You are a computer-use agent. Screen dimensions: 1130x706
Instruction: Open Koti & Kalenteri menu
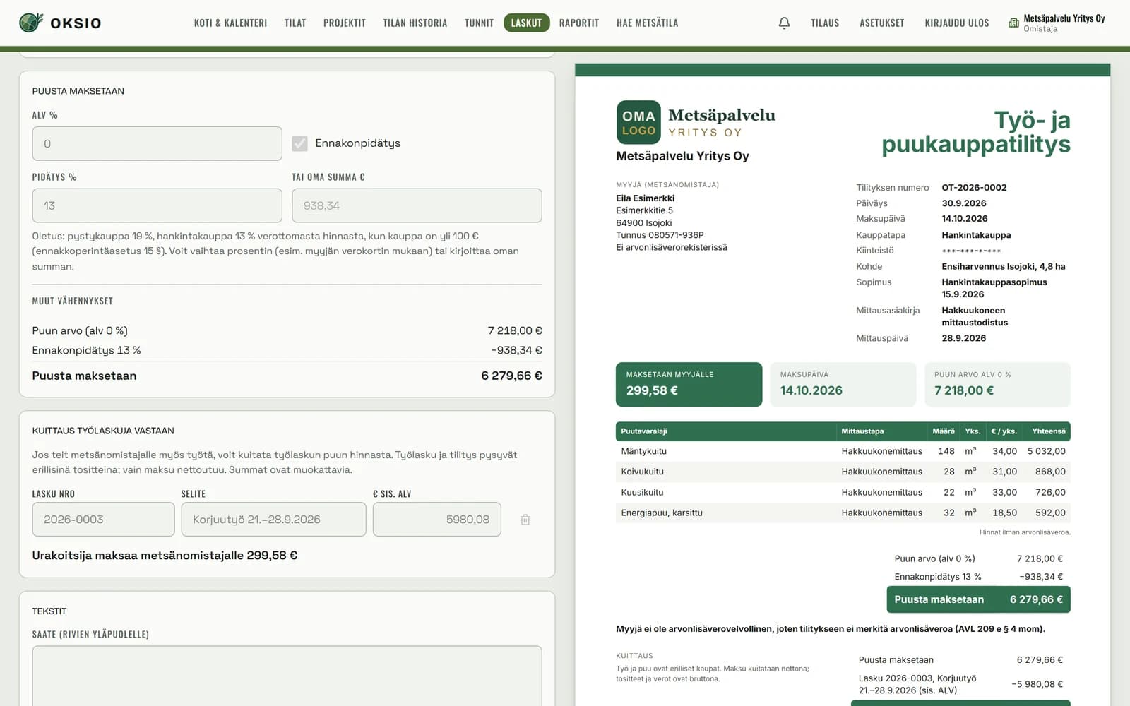[x=230, y=23]
